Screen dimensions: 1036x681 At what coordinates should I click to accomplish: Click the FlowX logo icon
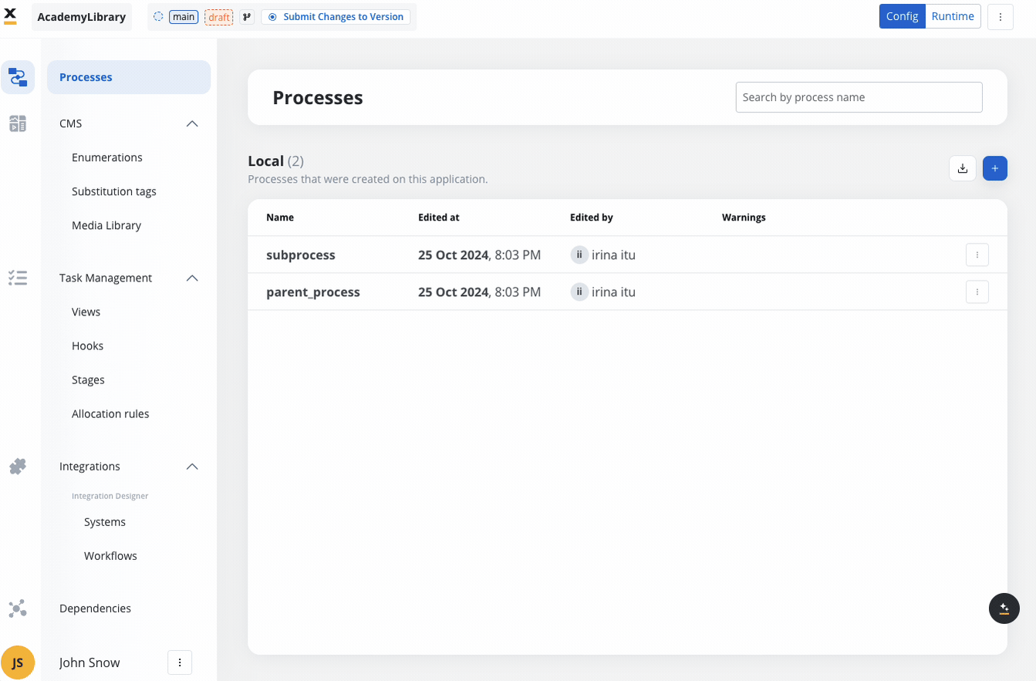click(10, 15)
